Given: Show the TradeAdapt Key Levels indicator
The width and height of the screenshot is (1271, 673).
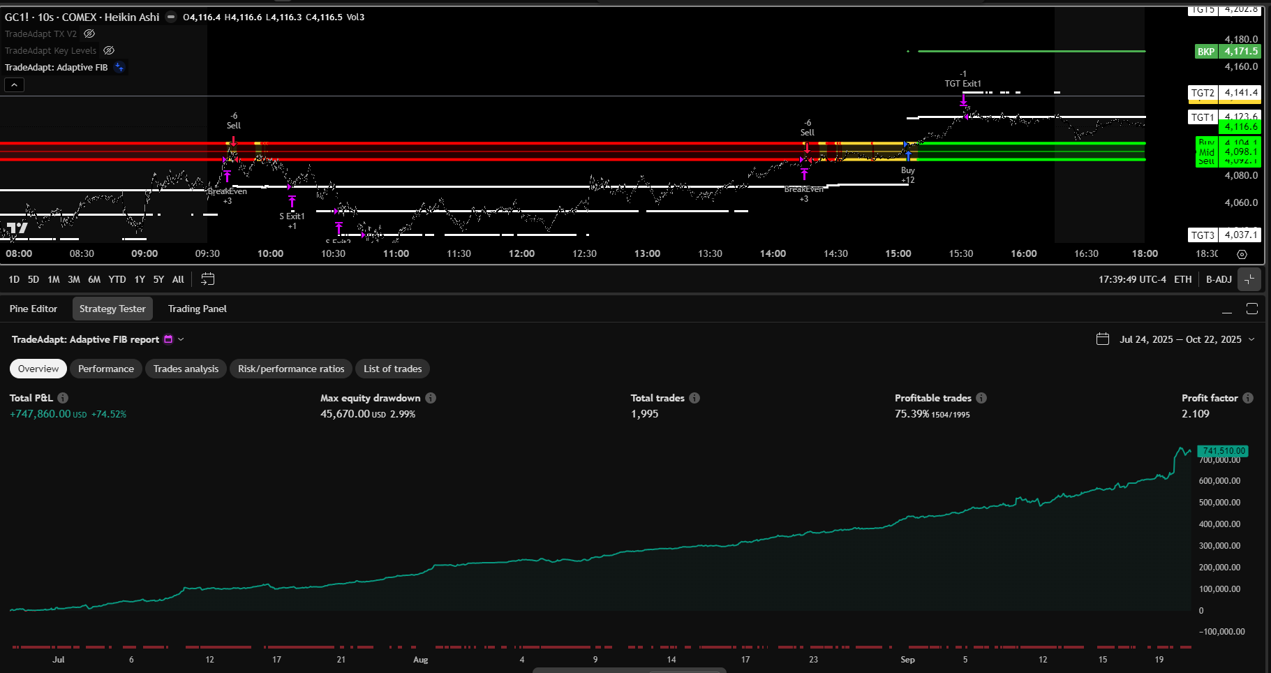Looking at the screenshot, I should [x=109, y=50].
